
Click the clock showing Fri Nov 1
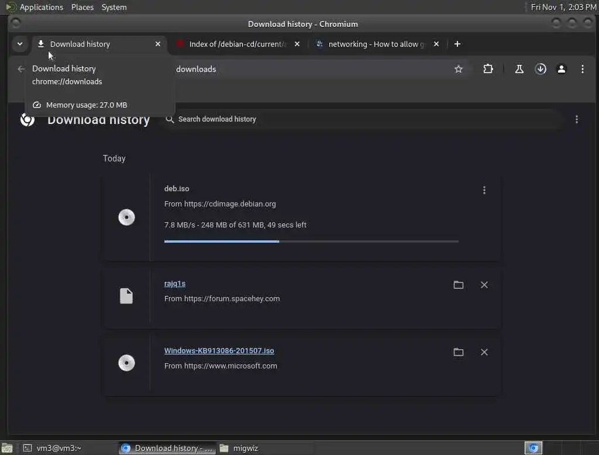point(563,7)
